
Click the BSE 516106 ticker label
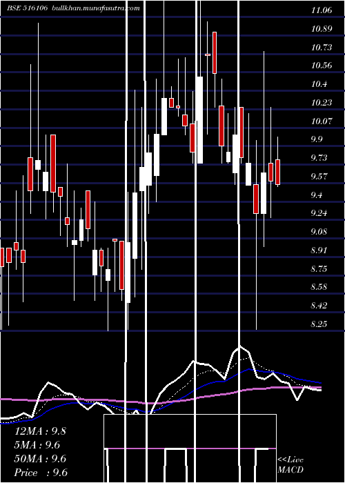pos(28,8)
